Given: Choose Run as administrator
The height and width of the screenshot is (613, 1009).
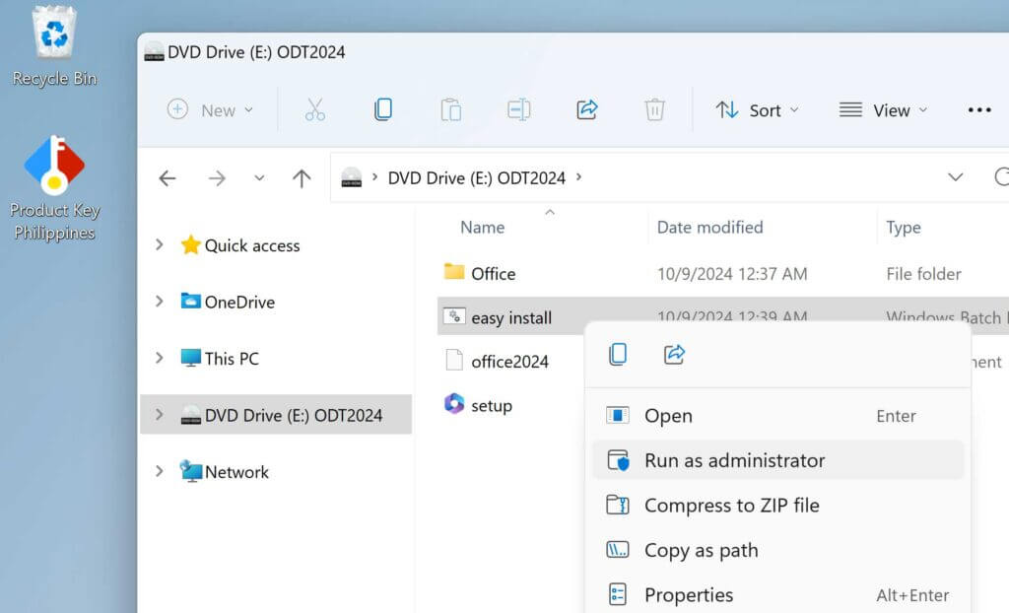Looking at the screenshot, I should pyautogui.click(x=777, y=460).
